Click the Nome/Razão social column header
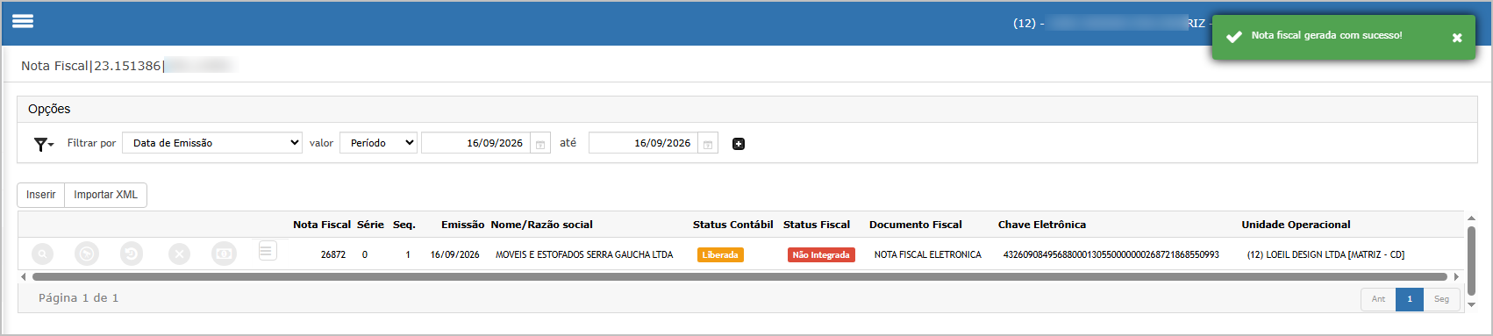 click(541, 225)
